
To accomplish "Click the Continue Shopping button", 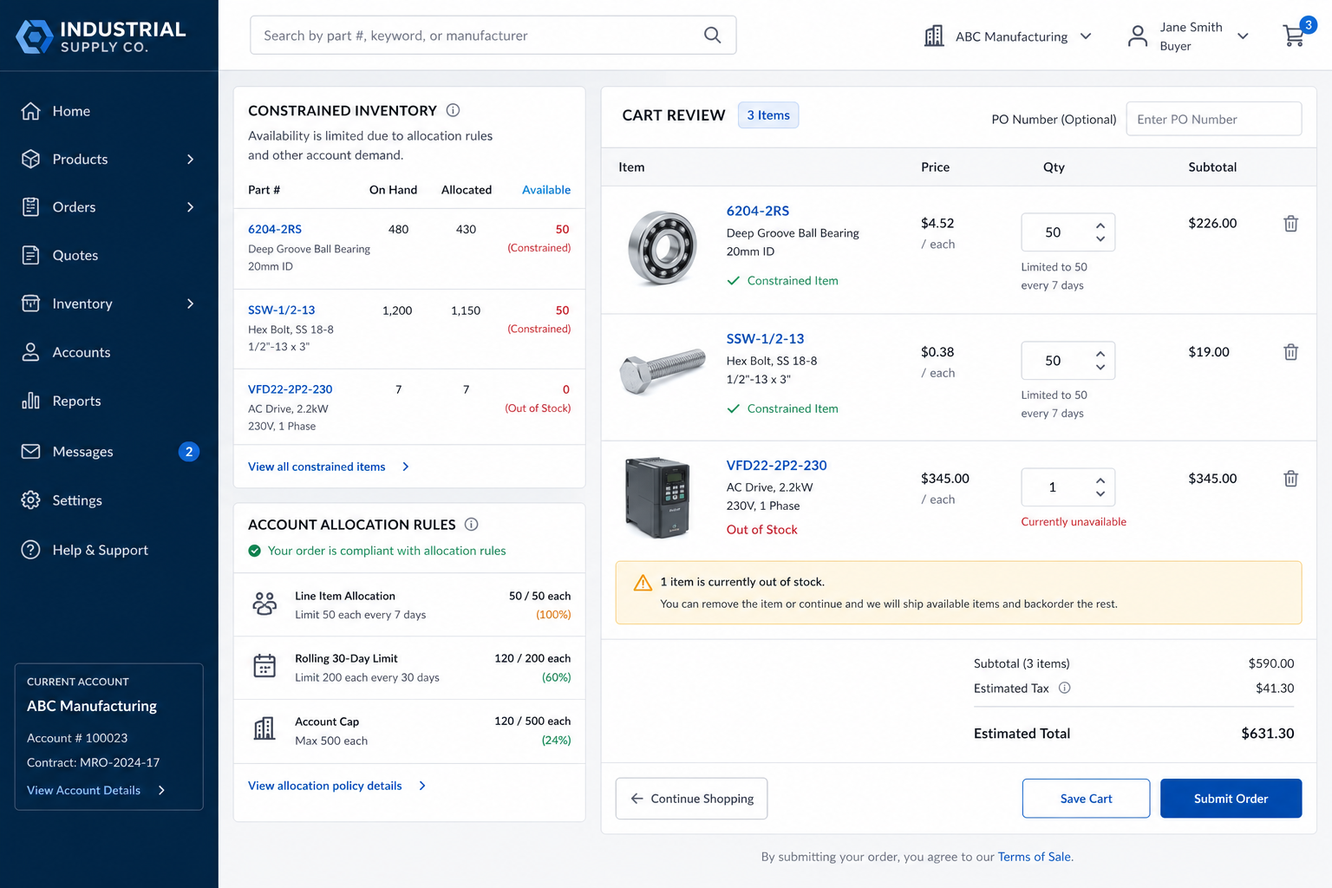I will click(691, 799).
